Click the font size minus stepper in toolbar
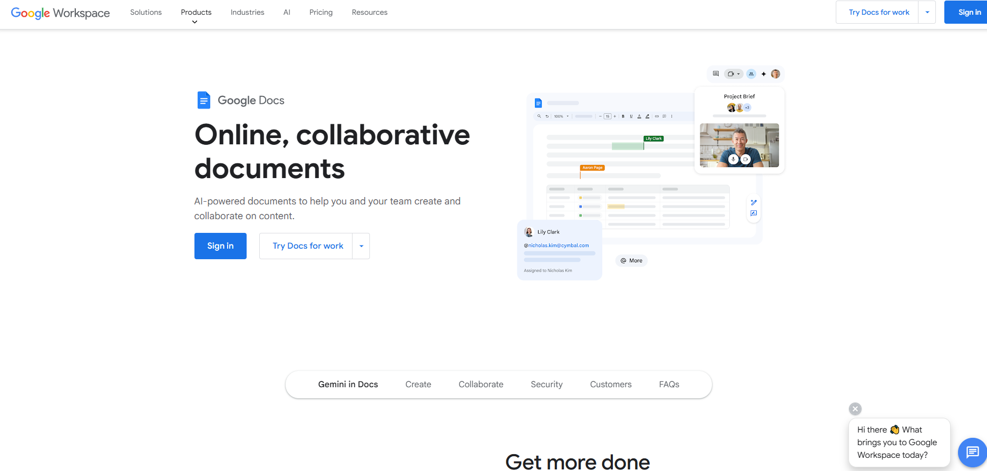This screenshot has width=987, height=471. tap(600, 116)
